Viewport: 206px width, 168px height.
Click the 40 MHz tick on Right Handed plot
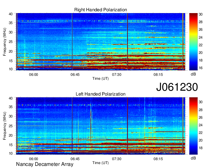(x=11, y=14)
